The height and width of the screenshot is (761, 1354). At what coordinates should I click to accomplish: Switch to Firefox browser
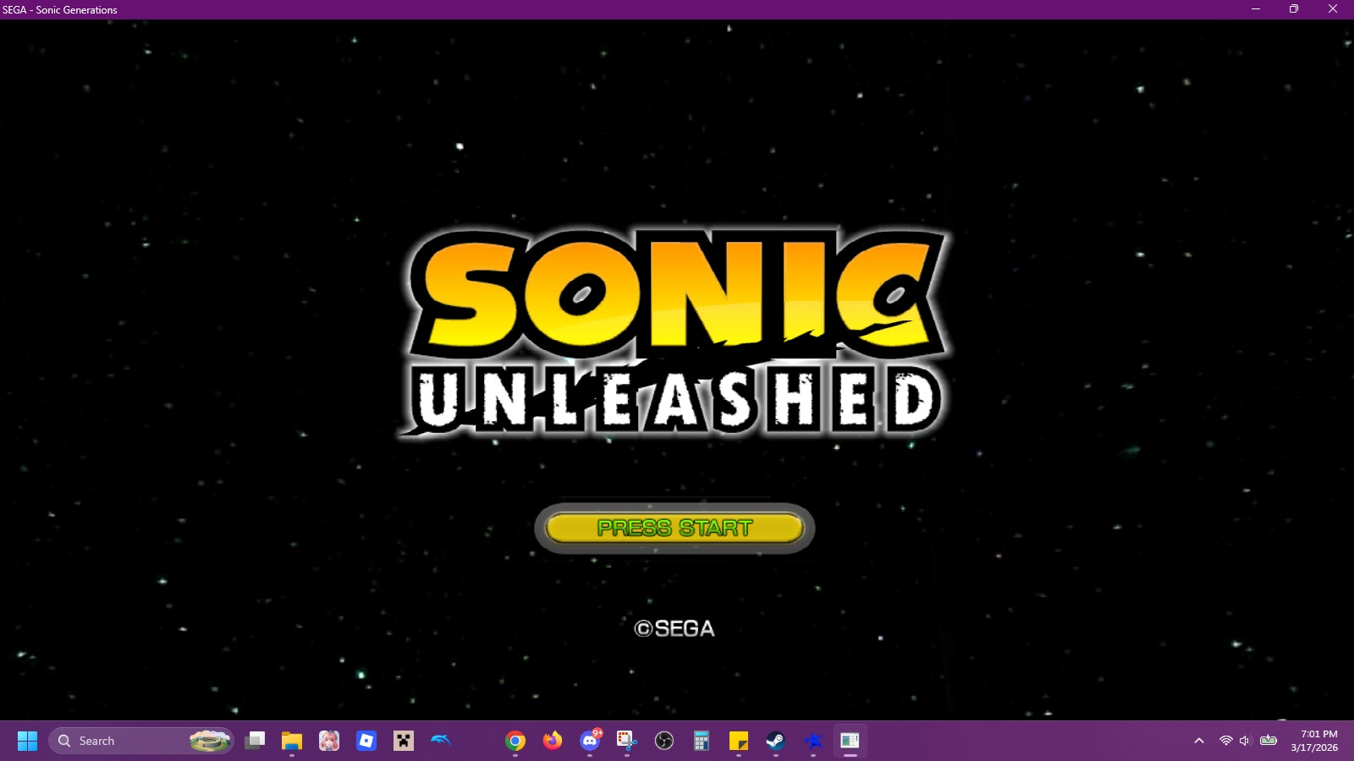click(553, 741)
